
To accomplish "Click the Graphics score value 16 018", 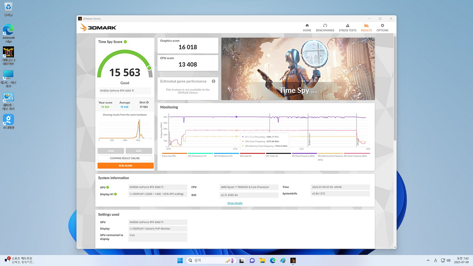I will [188, 47].
